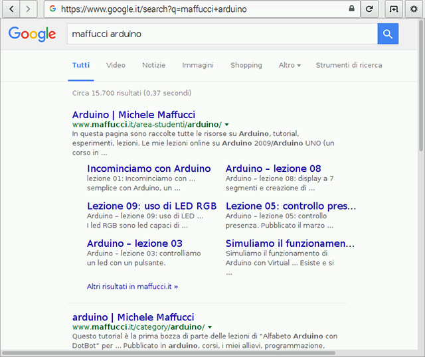
Task: Switch to the Video tab
Action: click(116, 65)
